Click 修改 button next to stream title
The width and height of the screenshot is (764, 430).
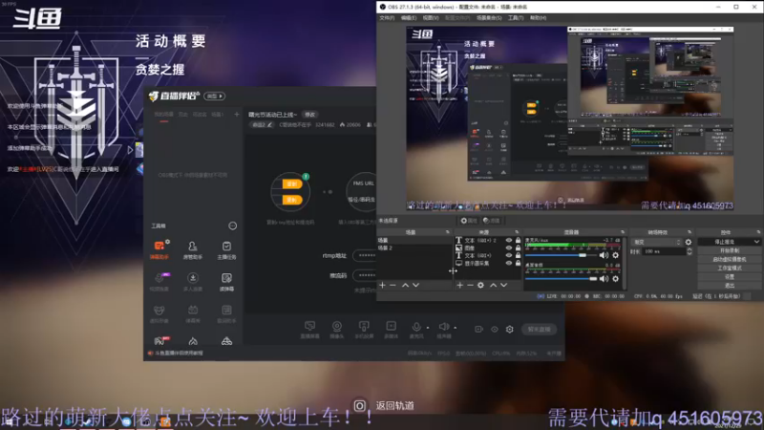click(309, 115)
